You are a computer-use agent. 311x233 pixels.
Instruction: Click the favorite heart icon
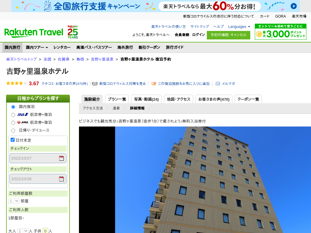click(154, 84)
